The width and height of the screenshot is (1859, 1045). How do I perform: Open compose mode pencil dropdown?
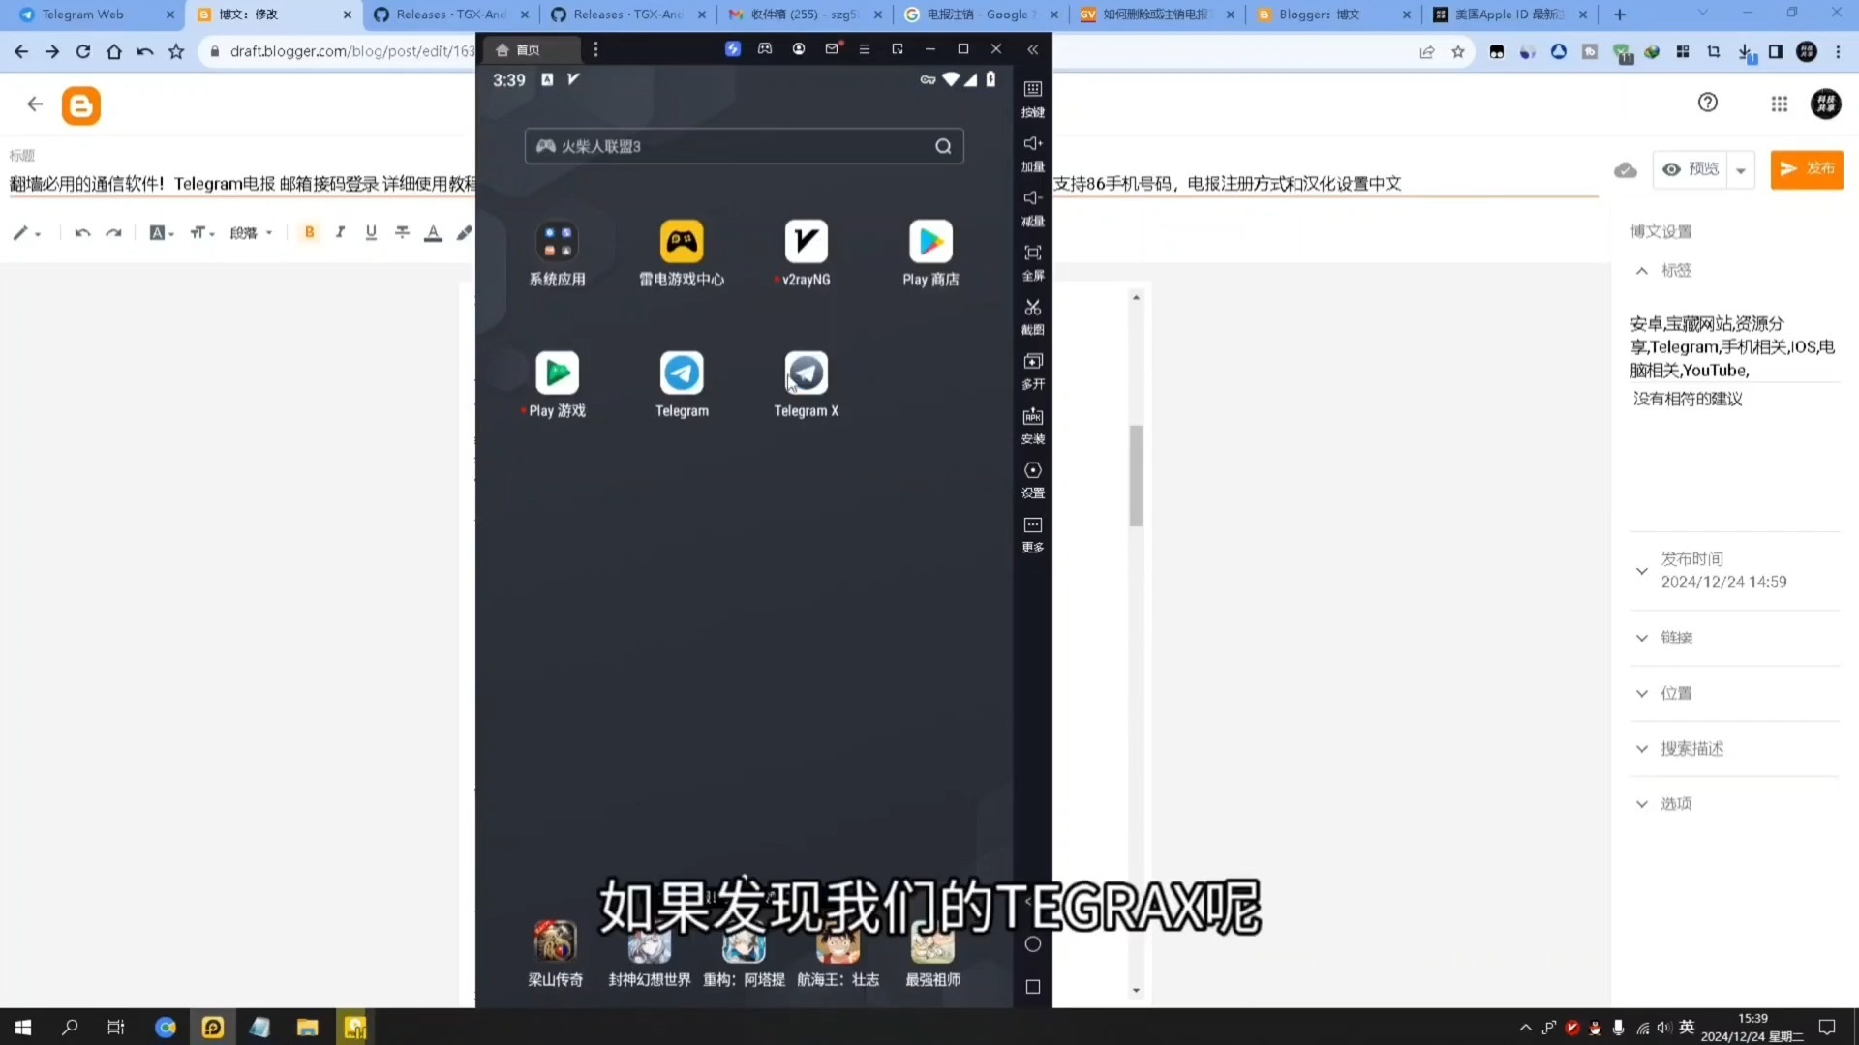tap(26, 233)
